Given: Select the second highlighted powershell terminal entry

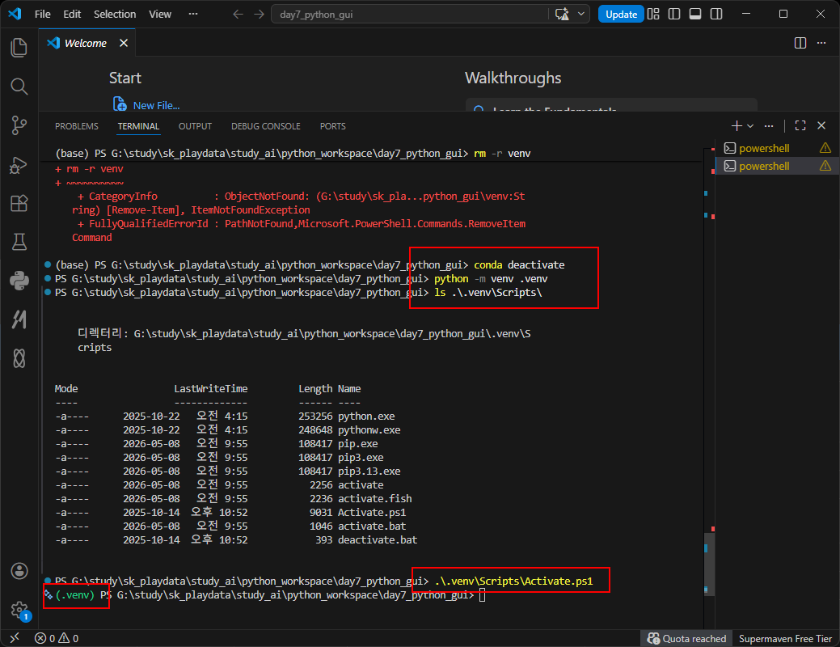Looking at the screenshot, I should point(776,166).
